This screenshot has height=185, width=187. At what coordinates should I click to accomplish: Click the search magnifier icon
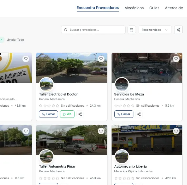[66, 30]
